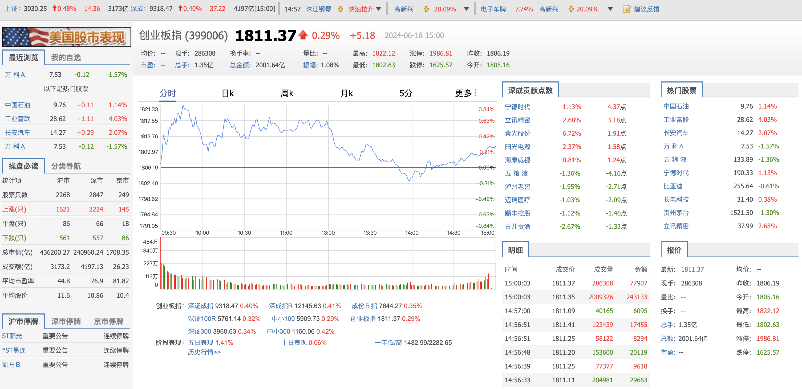This screenshot has height=389, width=802.
Task: Click the intraday price line chart
Action: coord(328,167)
